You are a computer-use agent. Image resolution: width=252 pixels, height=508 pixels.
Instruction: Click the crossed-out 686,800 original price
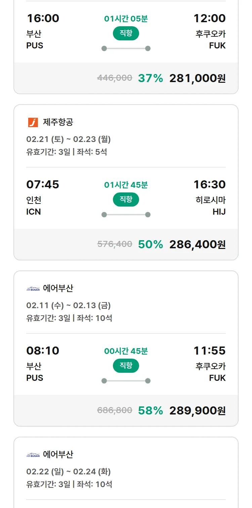point(115,410)
